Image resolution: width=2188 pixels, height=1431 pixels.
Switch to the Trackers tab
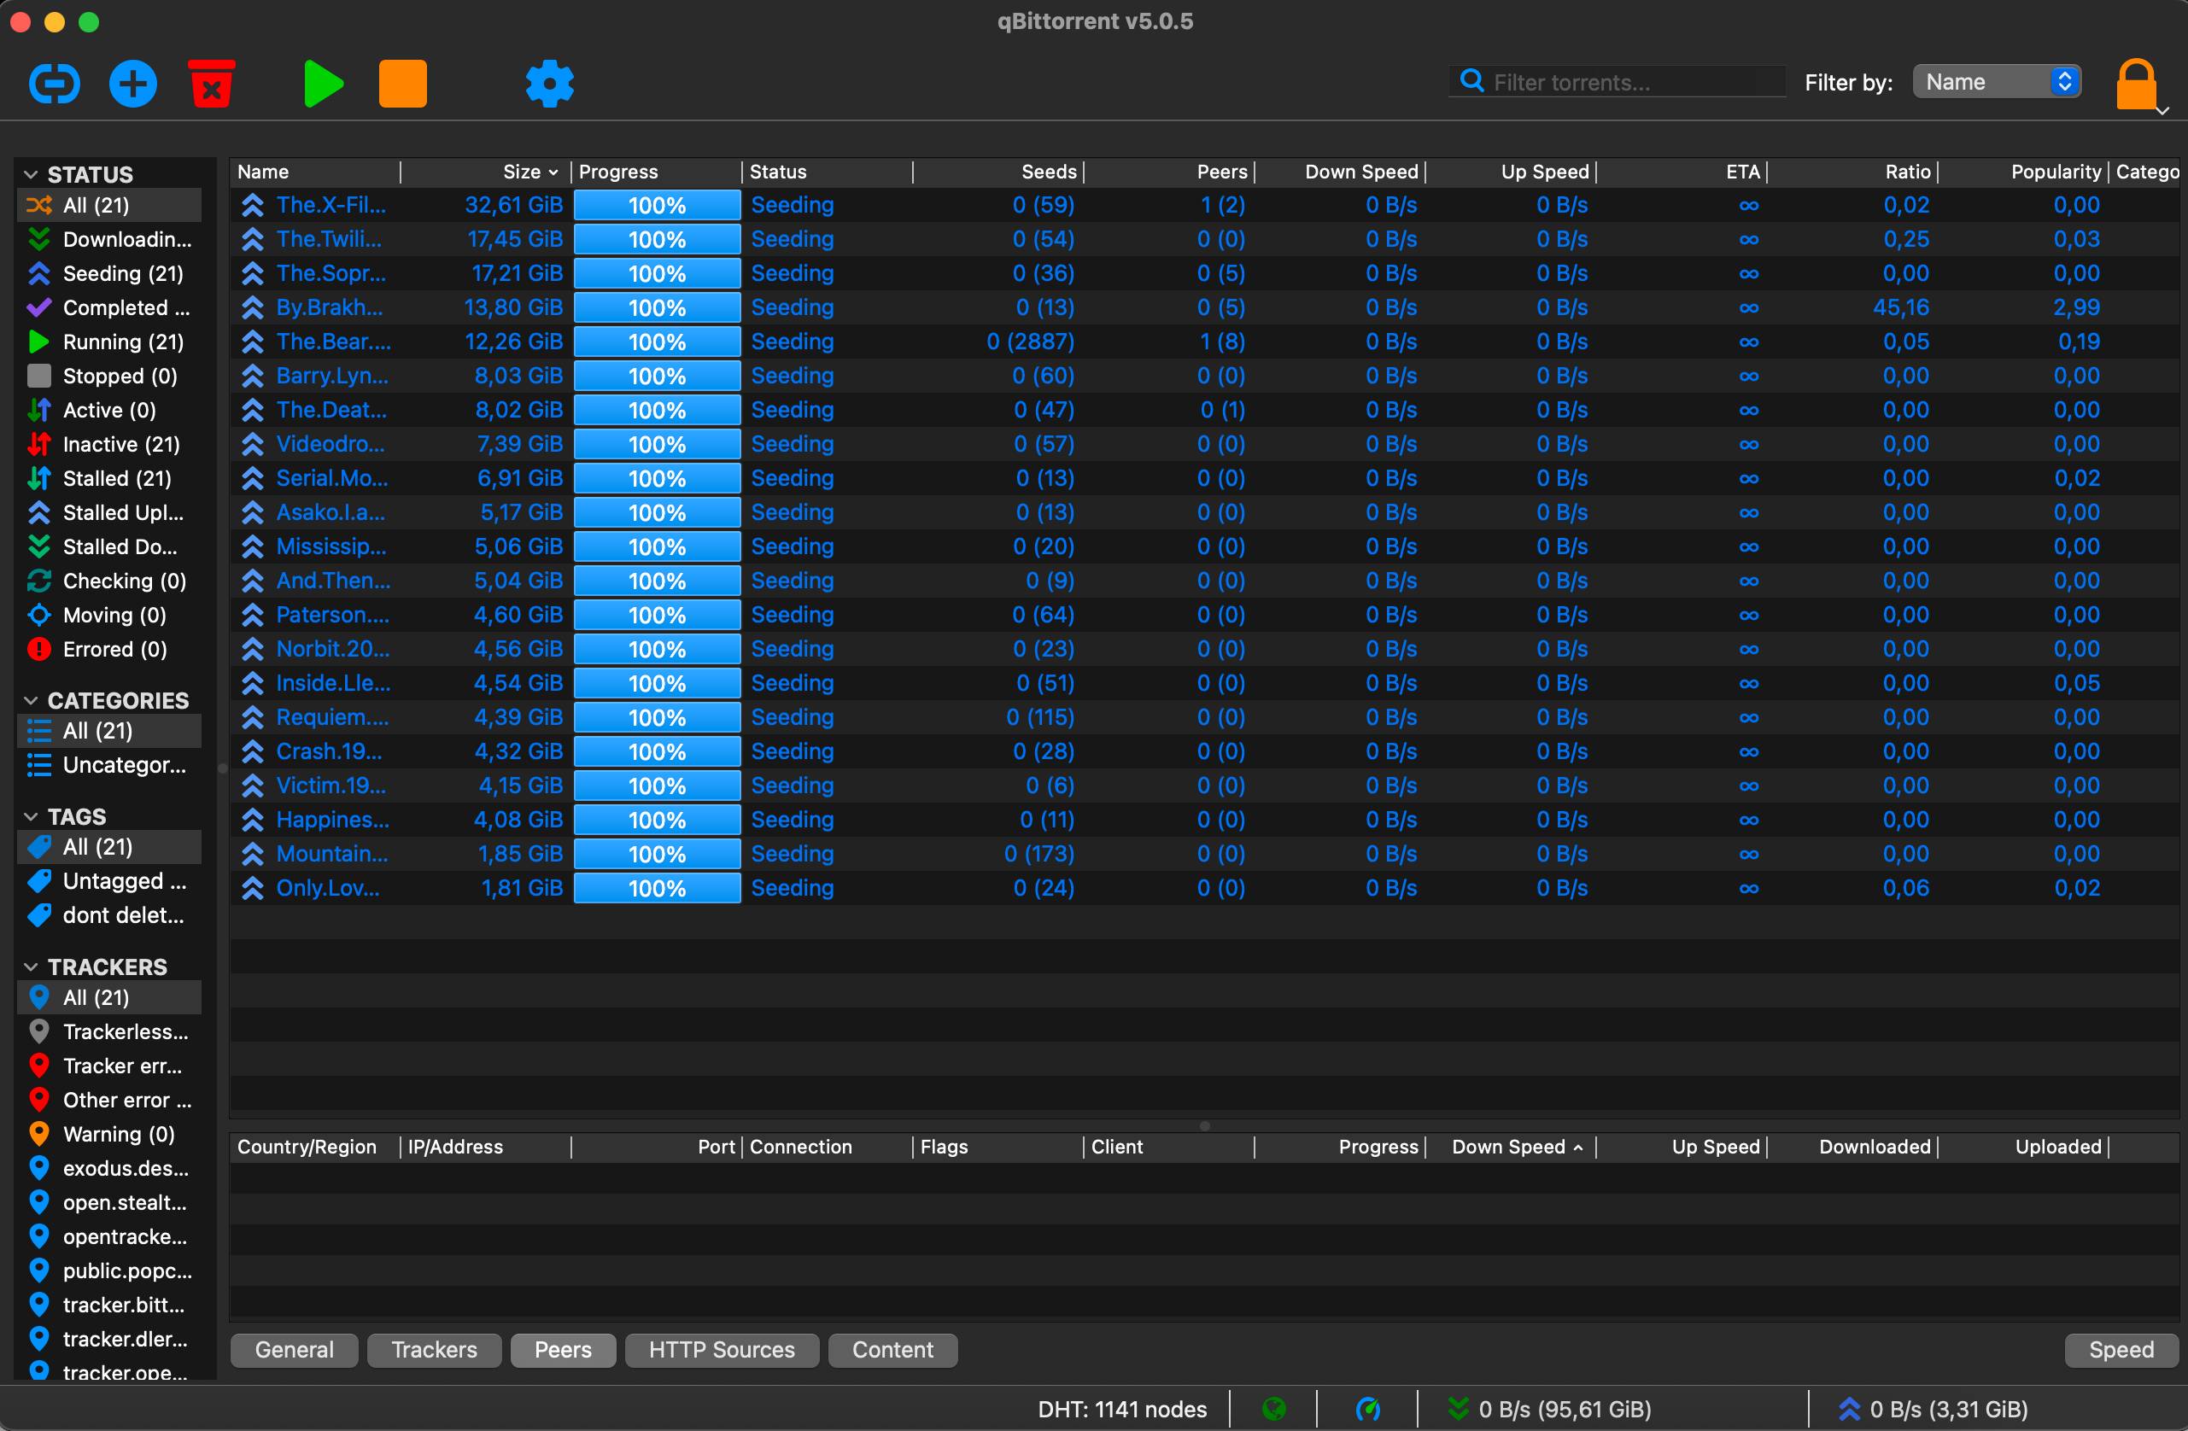pos(434,1349)
